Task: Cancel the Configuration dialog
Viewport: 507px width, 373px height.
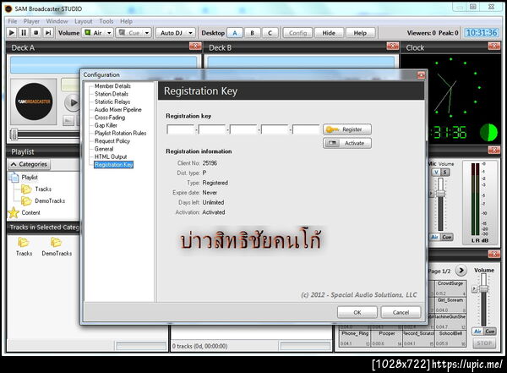Action: (x=401, y=312)
